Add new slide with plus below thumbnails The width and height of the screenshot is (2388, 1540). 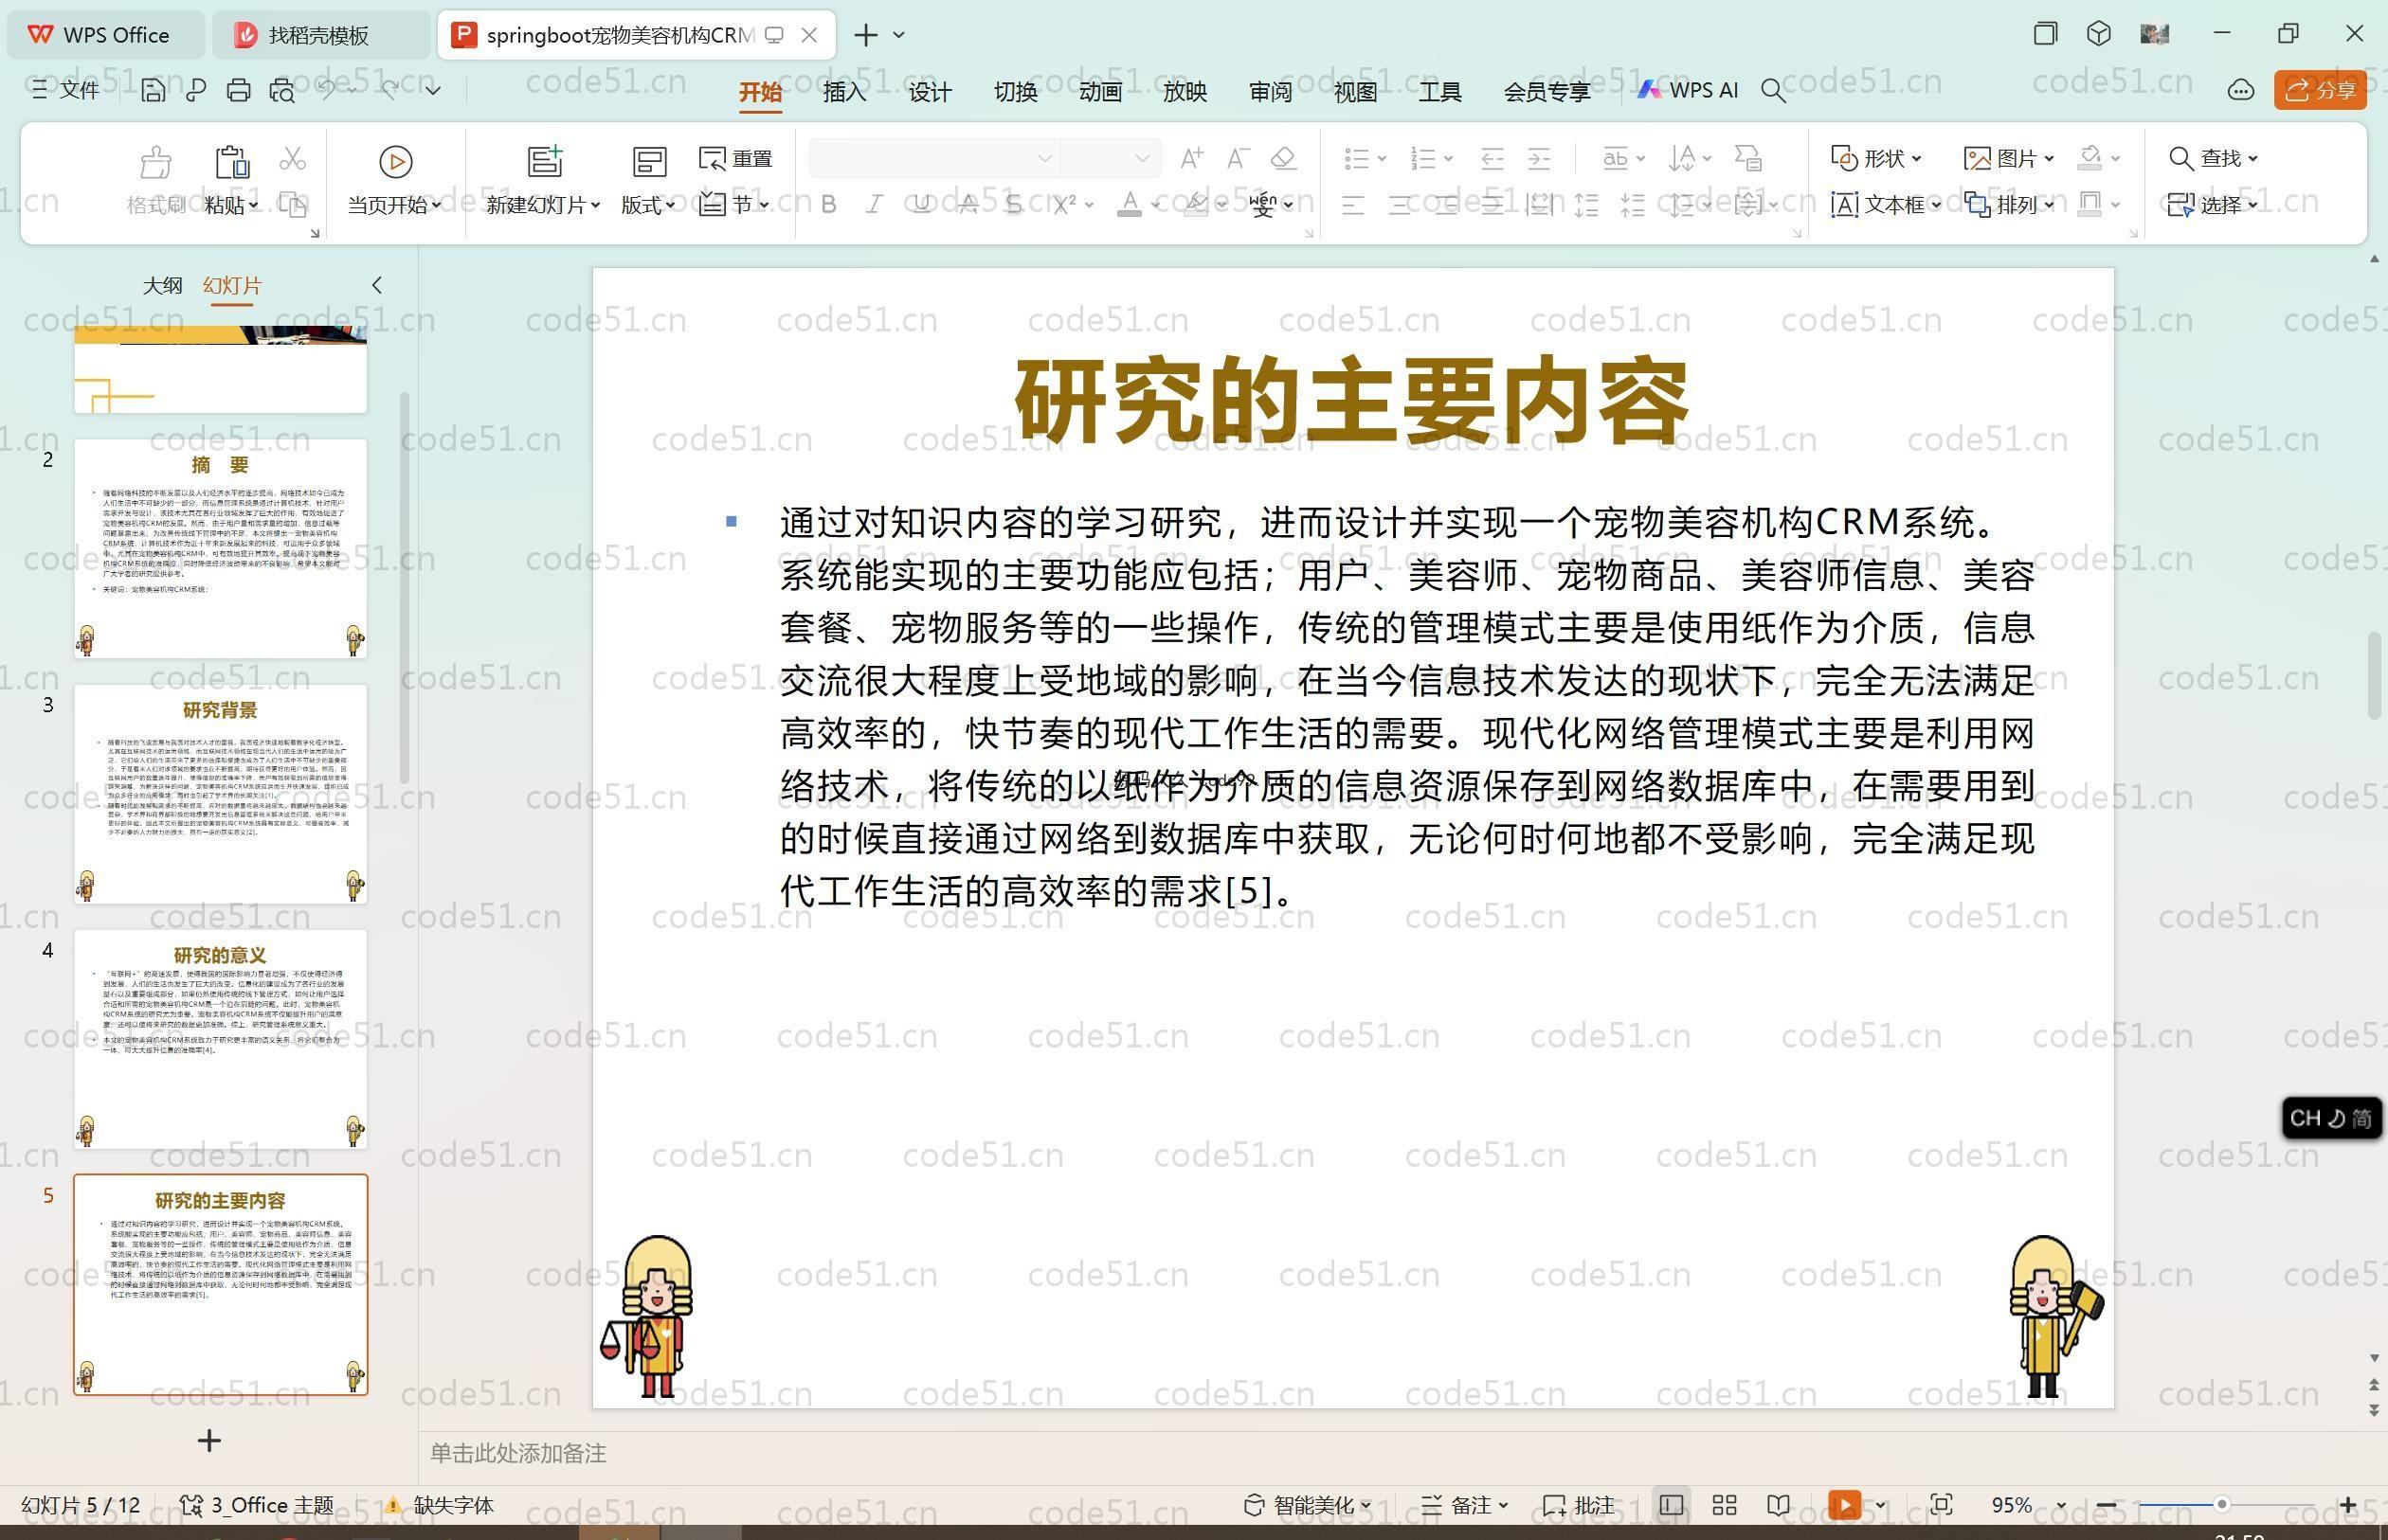[x=208, y=1441]
